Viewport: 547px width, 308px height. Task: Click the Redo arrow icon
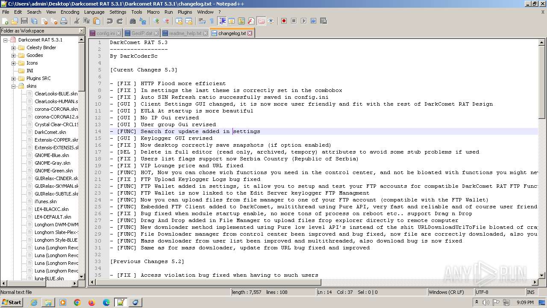120,21
